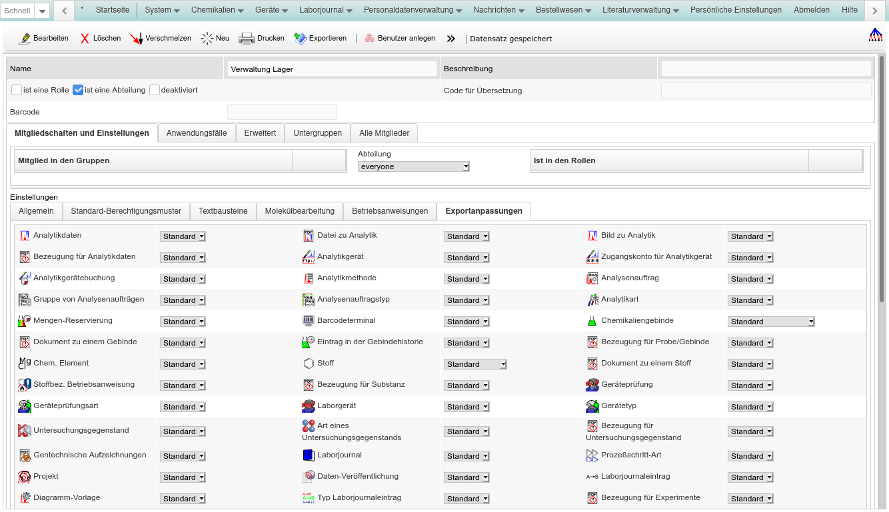Show more toolbar actions with double chevron
The height and width of the screenshot is (512, 889).
tap(451, 39)
